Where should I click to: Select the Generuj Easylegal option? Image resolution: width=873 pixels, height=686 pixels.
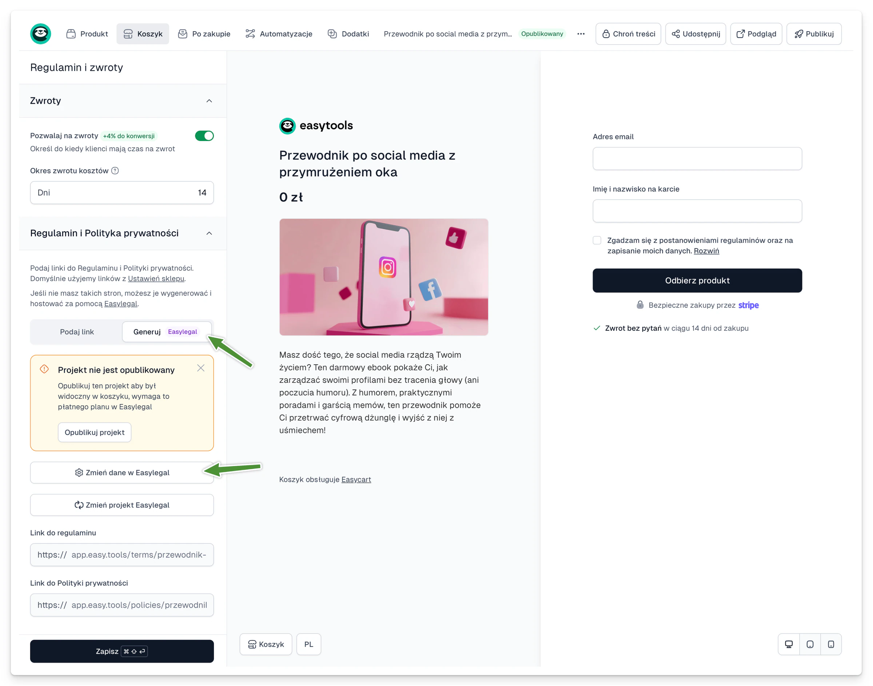pos(166,332)
